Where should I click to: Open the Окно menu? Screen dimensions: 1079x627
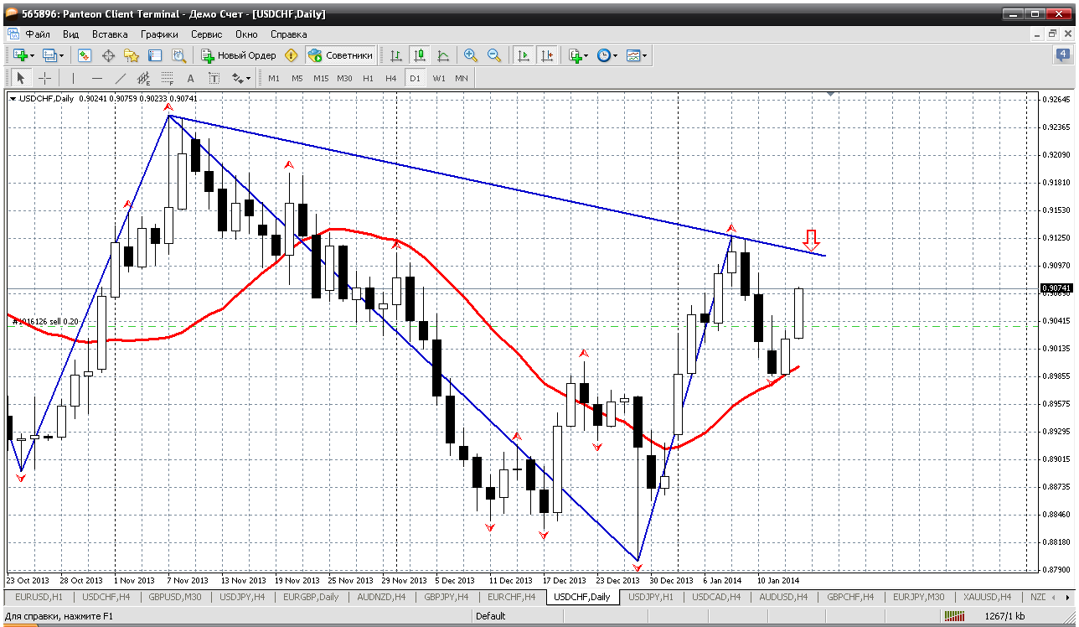pyautogui.click(x=246, y=34)
